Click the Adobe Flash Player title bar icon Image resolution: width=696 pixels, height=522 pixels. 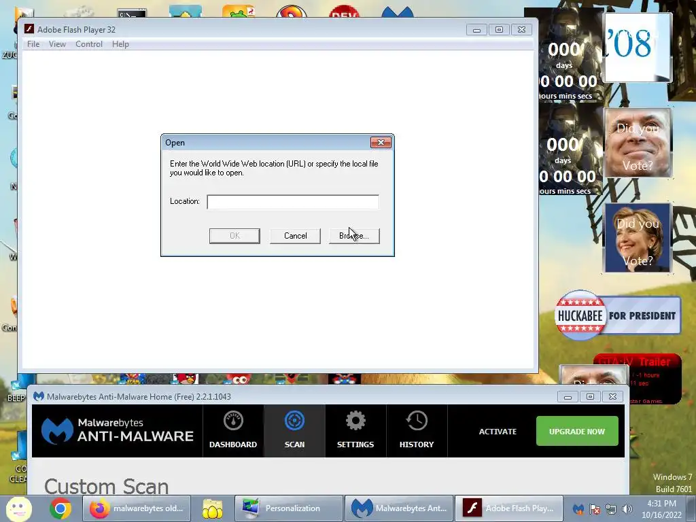click(x=29, y=29)
